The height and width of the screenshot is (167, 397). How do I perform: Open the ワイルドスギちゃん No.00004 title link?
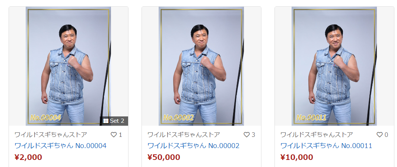coord(60,146)
